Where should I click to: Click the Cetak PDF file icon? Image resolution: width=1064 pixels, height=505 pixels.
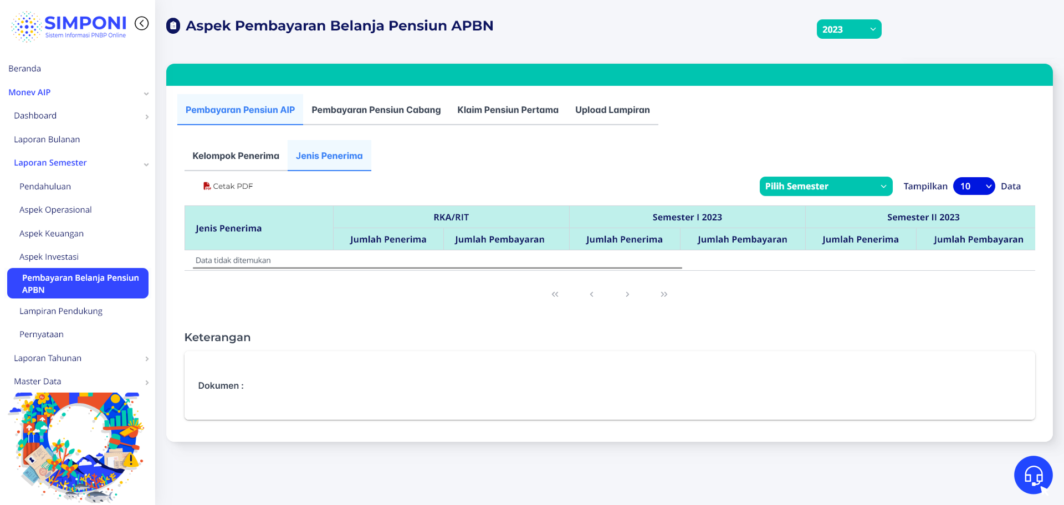coord(207,186)
